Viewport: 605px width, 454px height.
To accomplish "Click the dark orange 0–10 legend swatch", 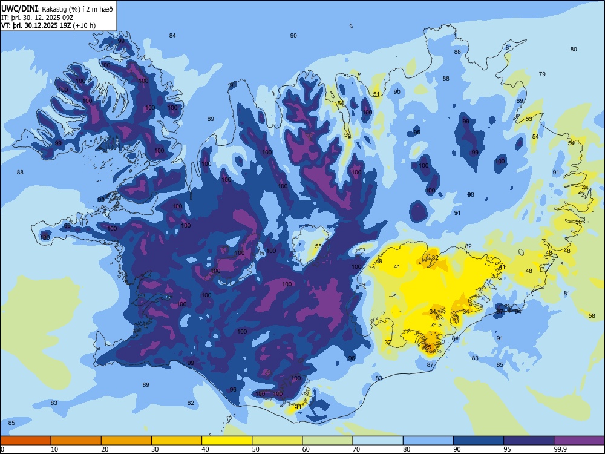I will (25, 441).
